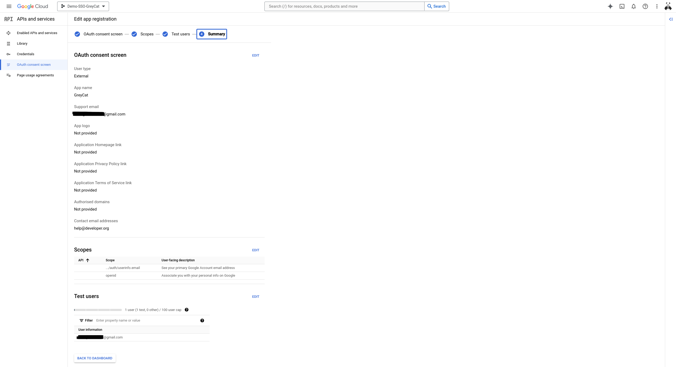This screenshot has height=367, width=676.
Task: Open the Gemini AI assistant sparkle icon
Action: [x=610, y=6]
